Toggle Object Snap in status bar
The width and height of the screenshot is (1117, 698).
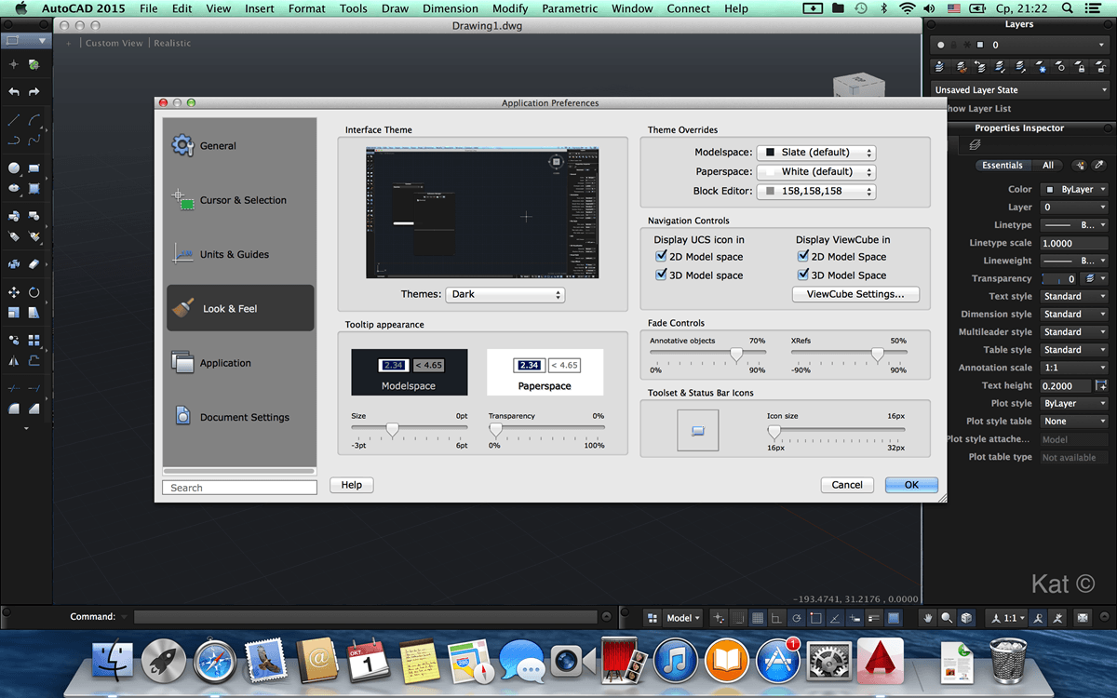[815, 617]
